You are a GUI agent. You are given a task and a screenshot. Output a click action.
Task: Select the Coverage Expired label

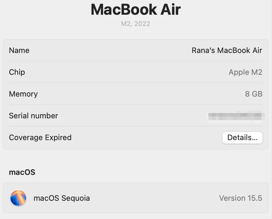pos(40,137)
